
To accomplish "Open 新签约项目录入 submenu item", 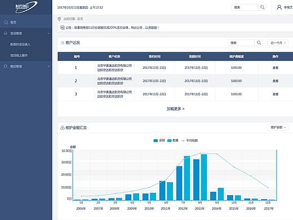I will (x=20, y=45).
